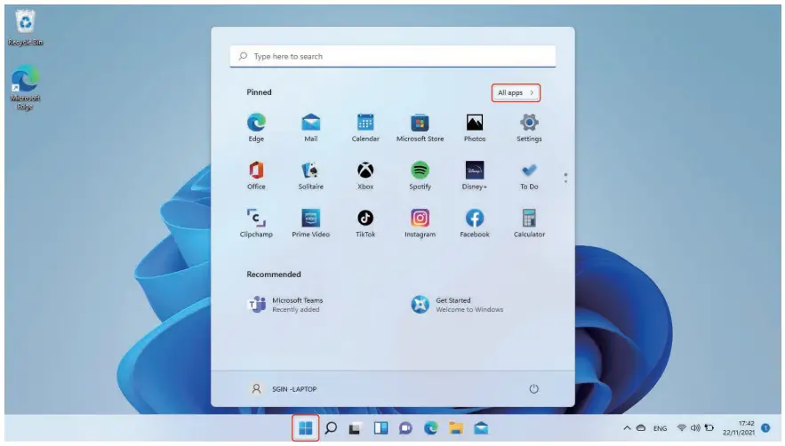Open Spotify from pinned apps
Screen dimensions: 785x446
tap(420, 175)
